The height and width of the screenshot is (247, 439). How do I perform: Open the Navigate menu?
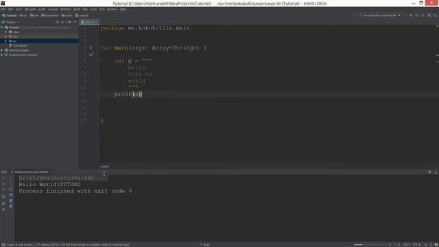tap(30, 9)
